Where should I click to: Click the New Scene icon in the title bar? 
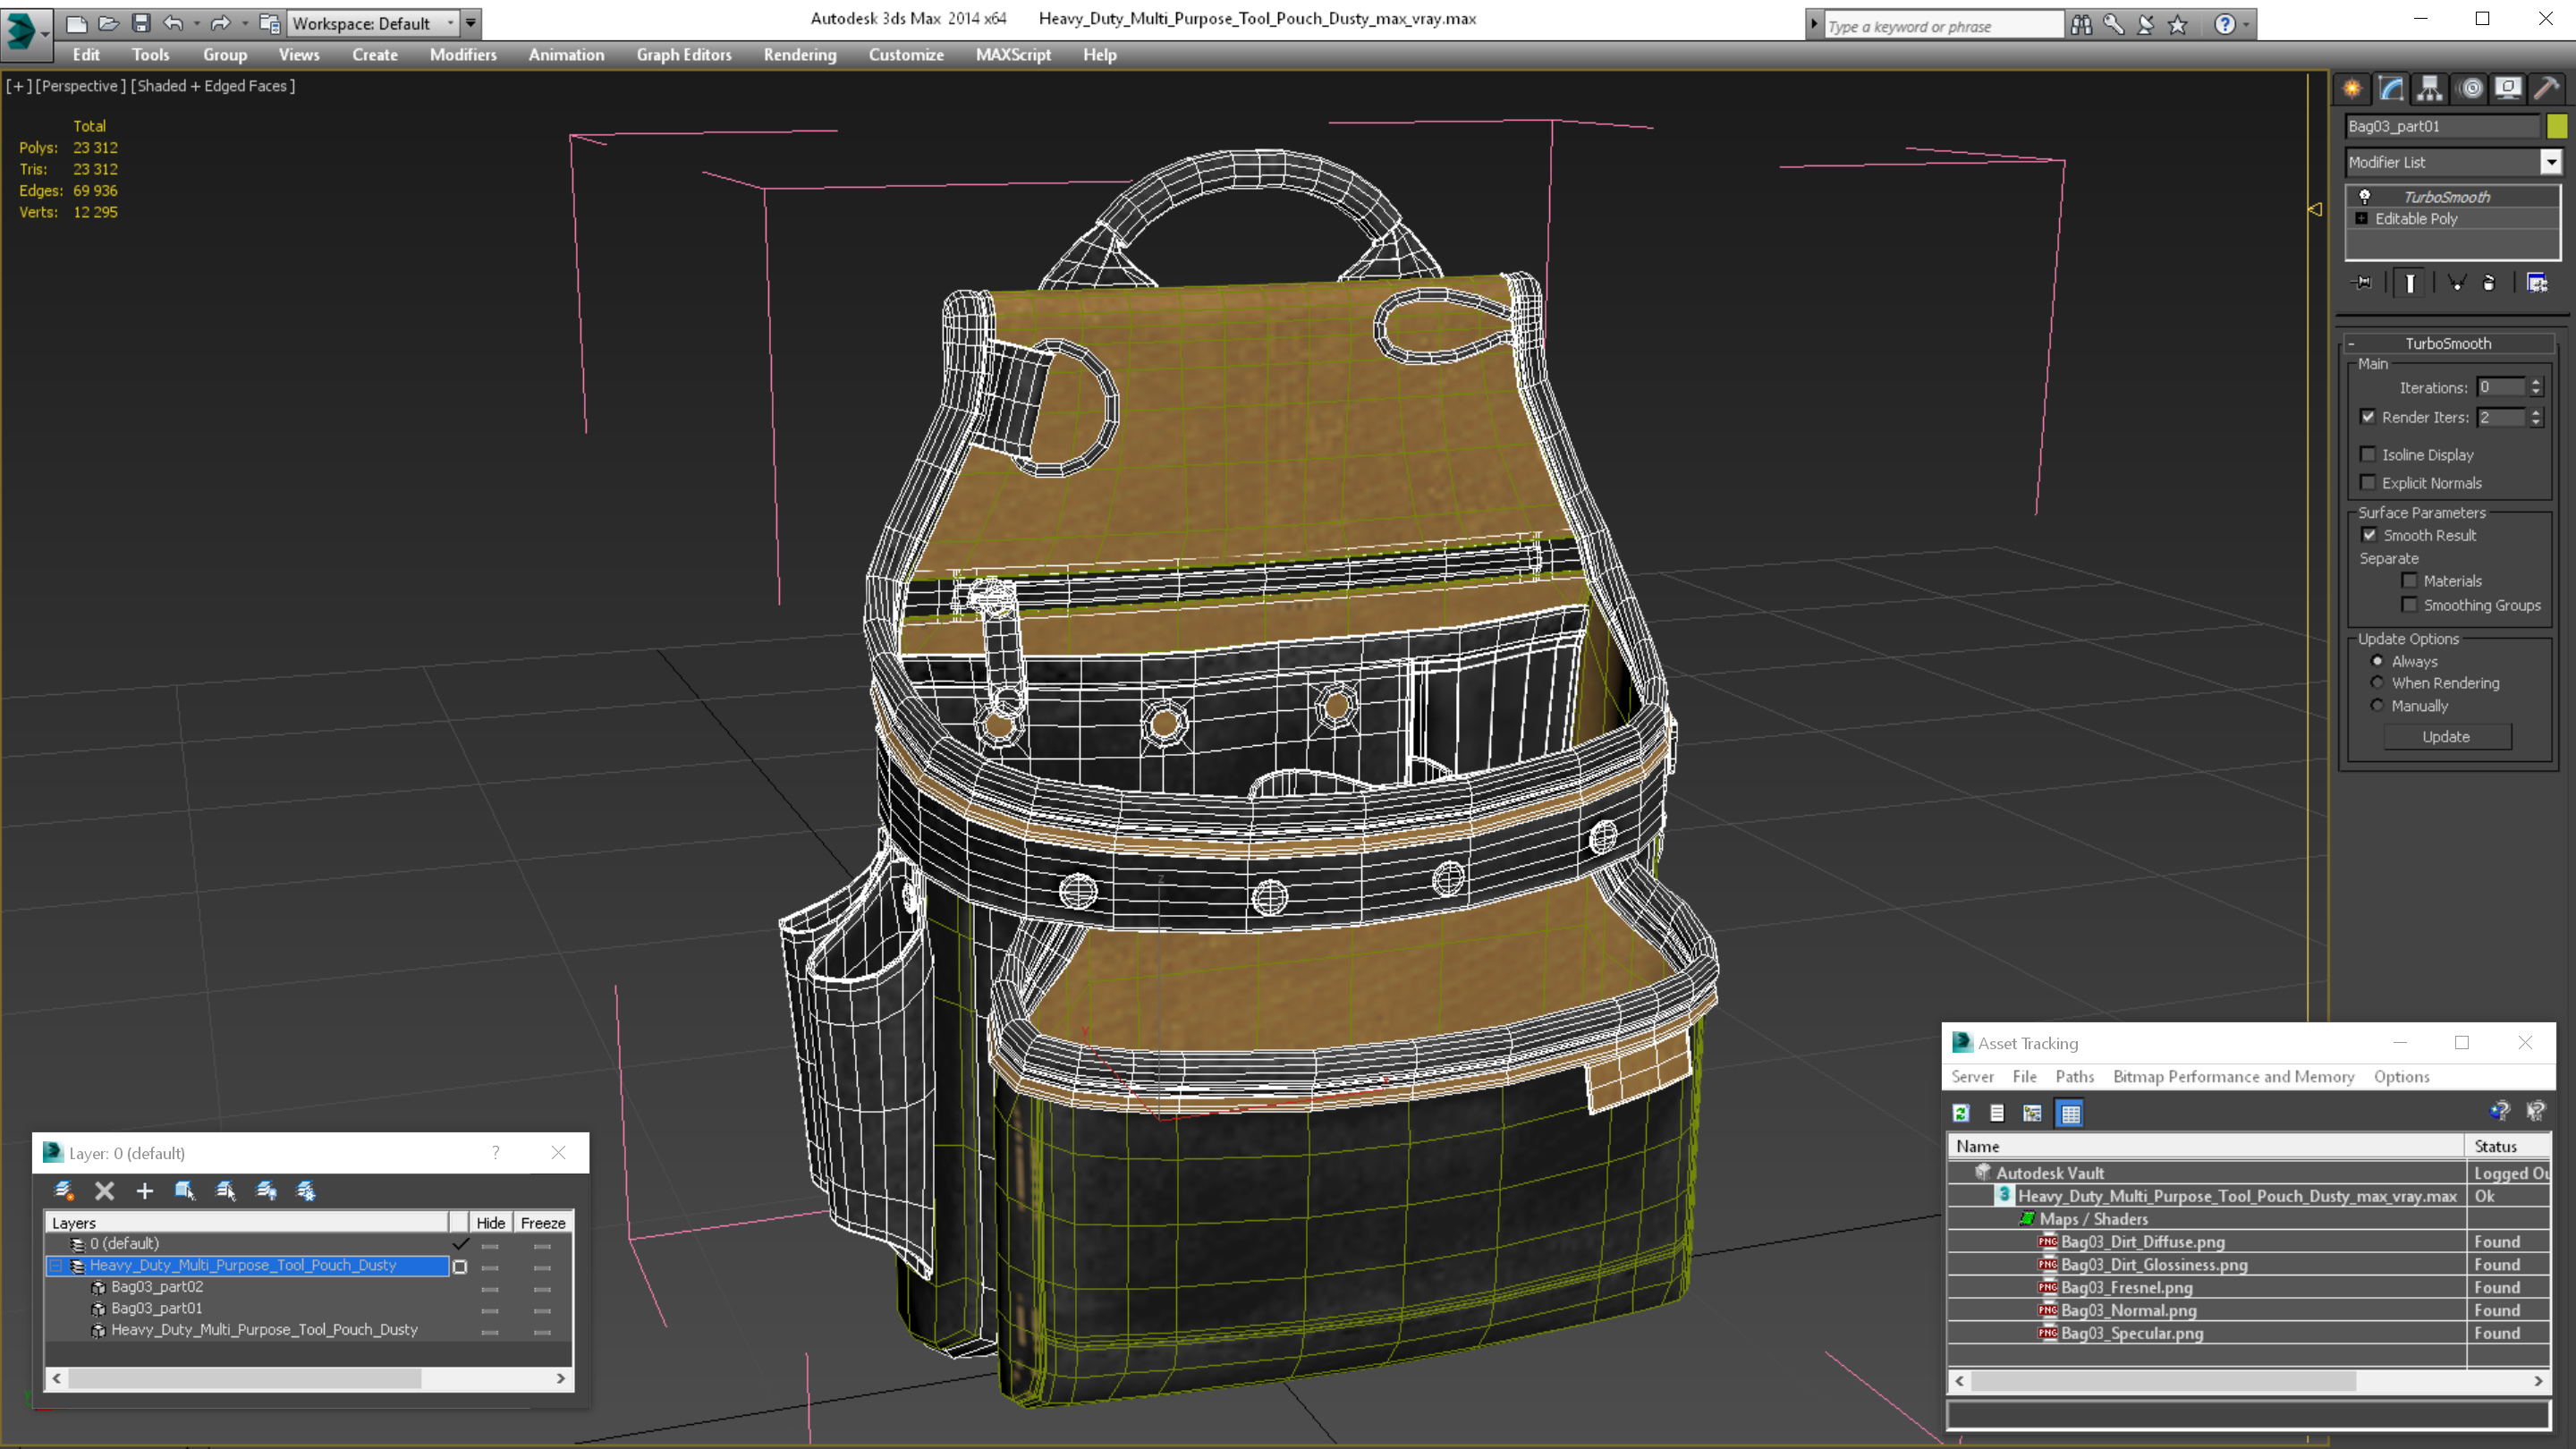(76, 23)
